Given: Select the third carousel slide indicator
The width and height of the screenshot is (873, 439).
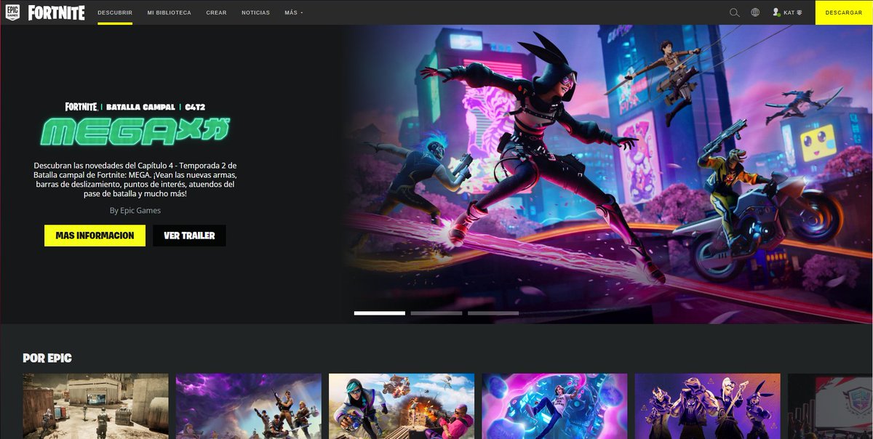Looking at the screenshot, I should click(x=493, y=313).
